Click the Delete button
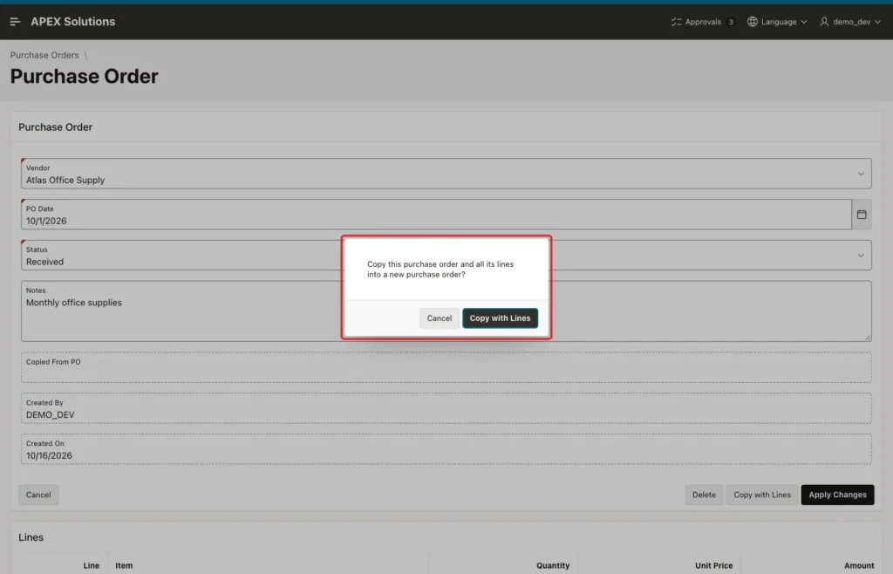This screenshot has width=893, height=574. 704,495
